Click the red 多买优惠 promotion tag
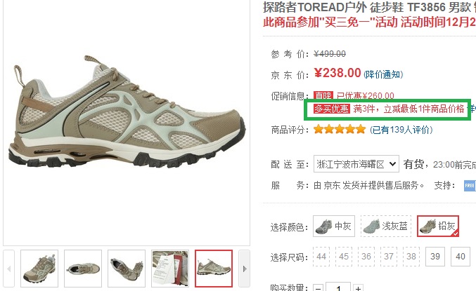 332,109
